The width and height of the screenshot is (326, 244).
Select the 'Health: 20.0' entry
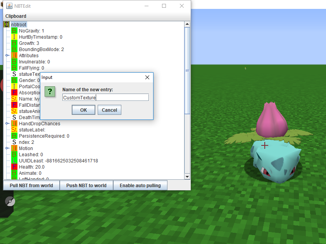[32, 167]
